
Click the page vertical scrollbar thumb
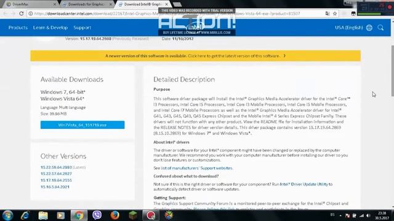[x=392, y=71]
